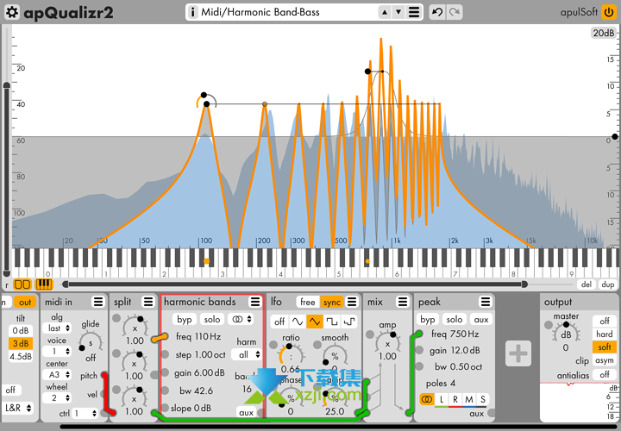Screen dimensions: 621x431
Task: Open the harm 'all' dropdown
Action: point(247,354)
